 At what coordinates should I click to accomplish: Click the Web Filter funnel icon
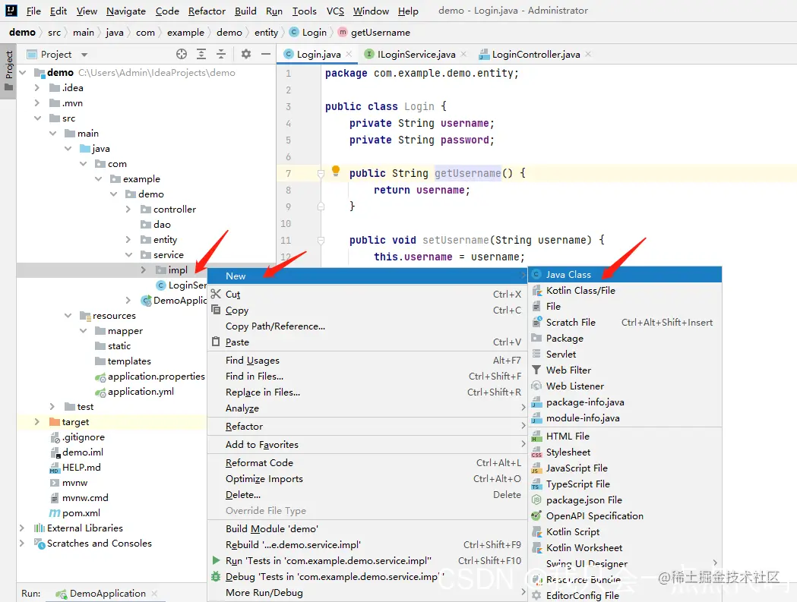(536, 370)
